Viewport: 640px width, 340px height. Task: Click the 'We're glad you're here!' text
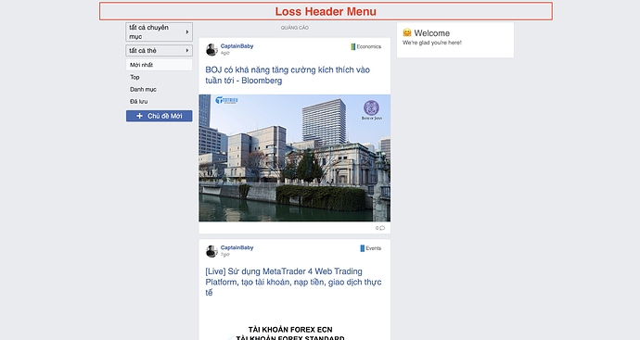(x=432, y=43)
